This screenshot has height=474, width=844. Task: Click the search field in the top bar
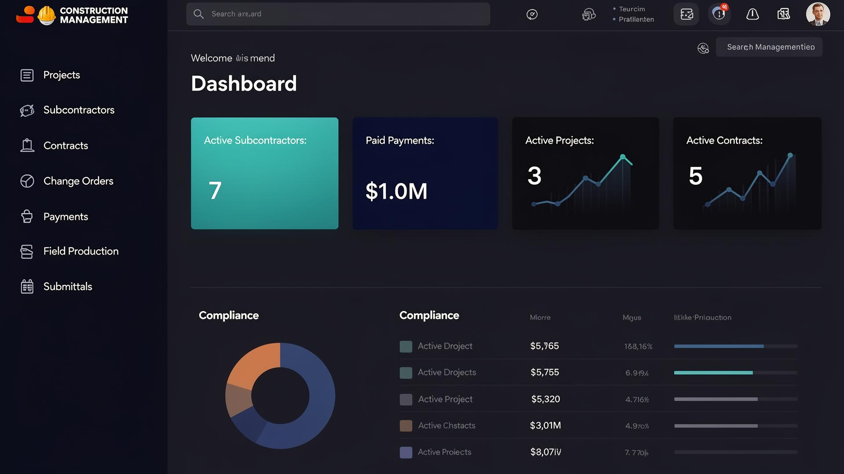point(338,14)
